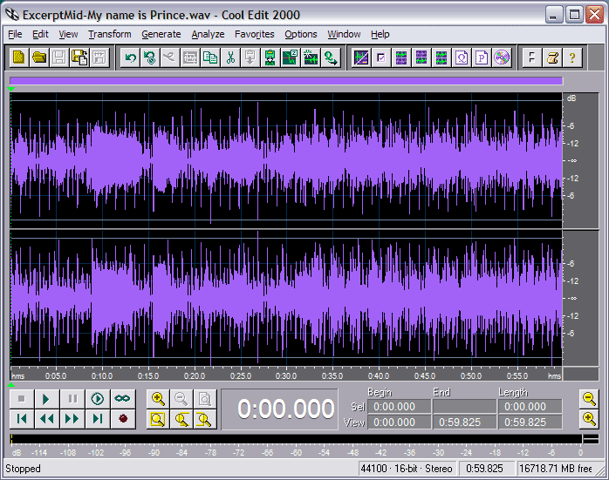Open the Generate menu
This screenshot has width=609, height=480.
click(x=161, y=35)
